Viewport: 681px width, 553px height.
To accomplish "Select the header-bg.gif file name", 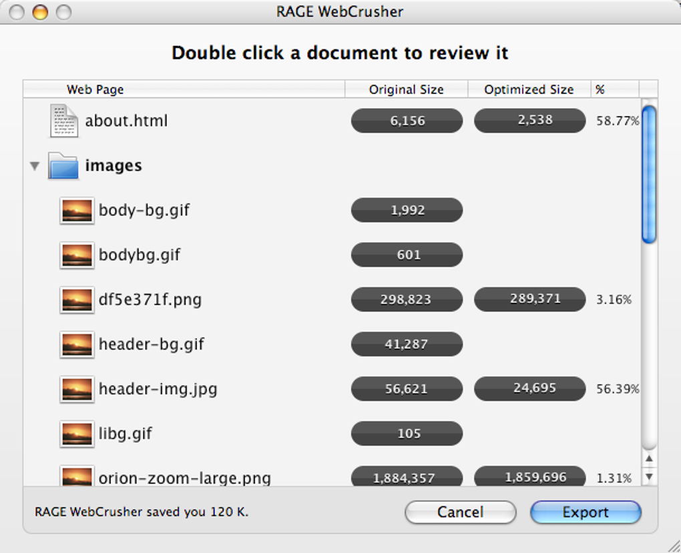I will (x=151, y=345).
